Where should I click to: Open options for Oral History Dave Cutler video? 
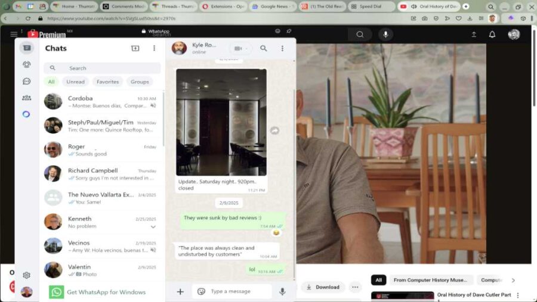[518, 295]
